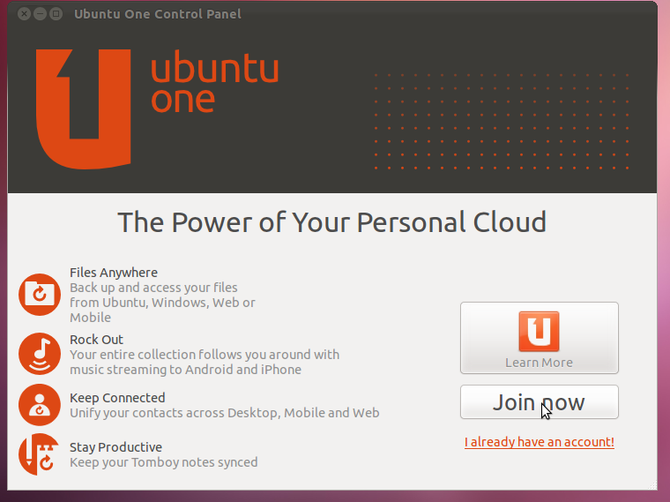Click the Keep Connected contact icon
The image size is (670, 502).
tap(40, 404)
